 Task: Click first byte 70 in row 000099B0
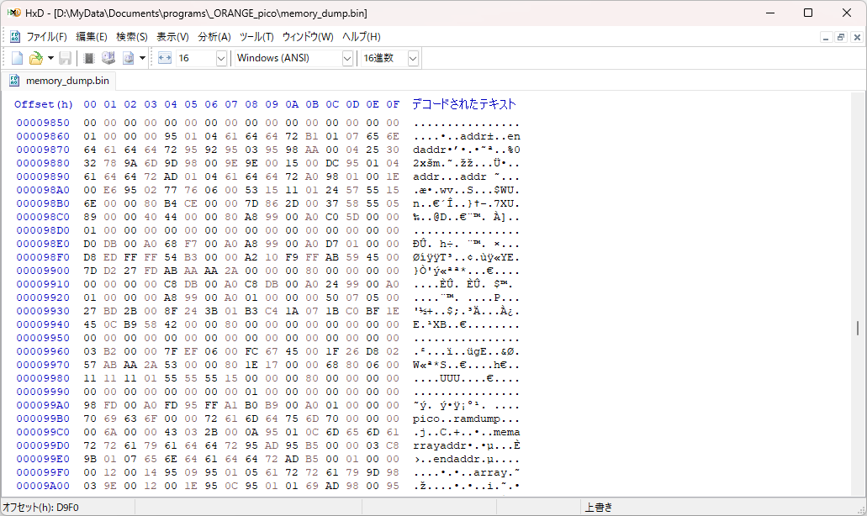pos(90,419)
